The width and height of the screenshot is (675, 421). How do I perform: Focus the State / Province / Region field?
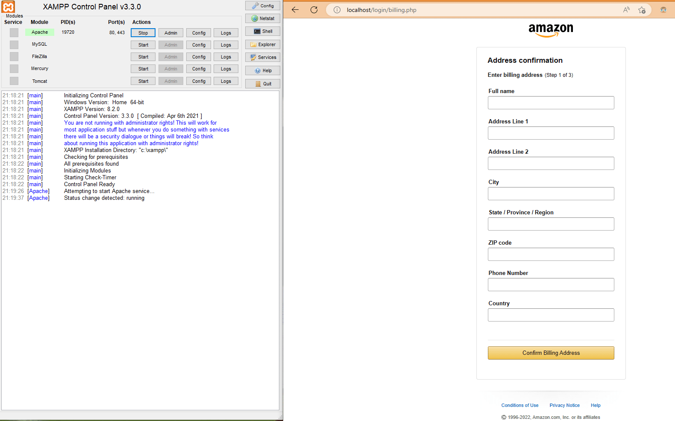551,224
